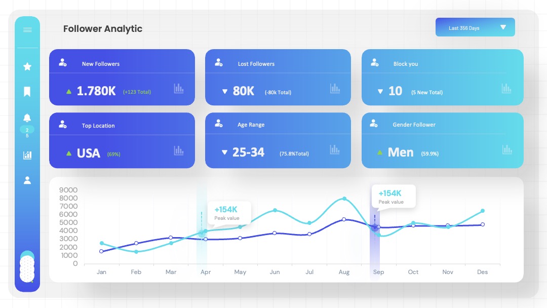Viewport: 547px width, 308px height.
Task: Click the star favorites icon
Action: click(27, 66)
